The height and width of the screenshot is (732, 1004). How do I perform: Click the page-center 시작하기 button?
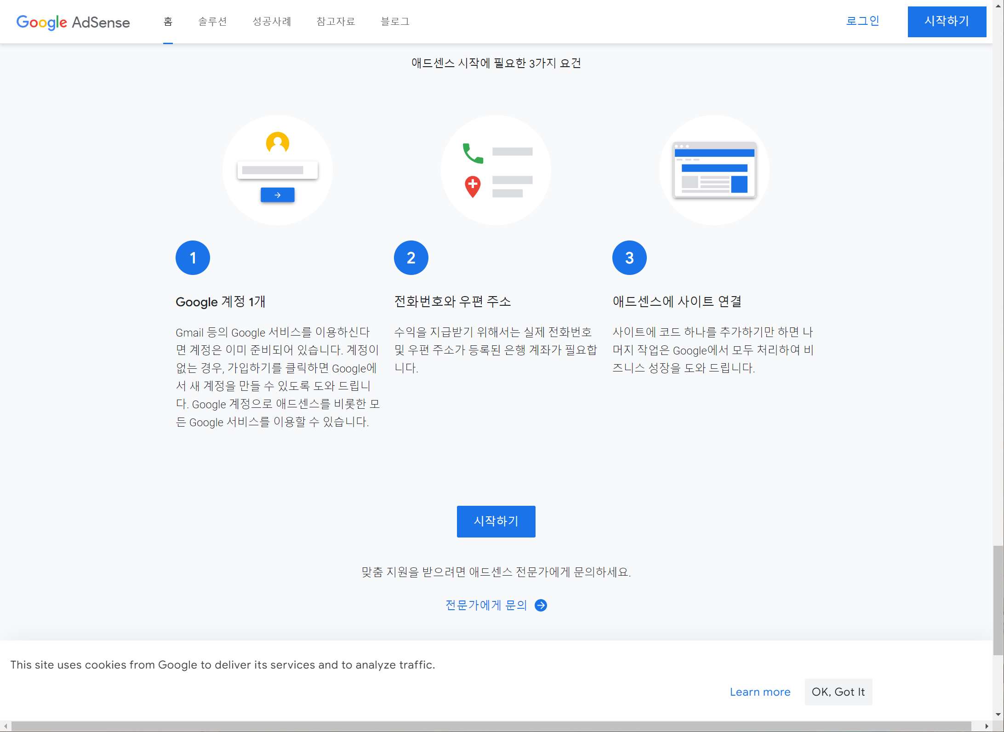[x=496, y=521]
